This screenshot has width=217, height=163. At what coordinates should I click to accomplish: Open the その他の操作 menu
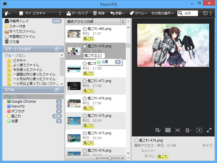tap(162, 13)
